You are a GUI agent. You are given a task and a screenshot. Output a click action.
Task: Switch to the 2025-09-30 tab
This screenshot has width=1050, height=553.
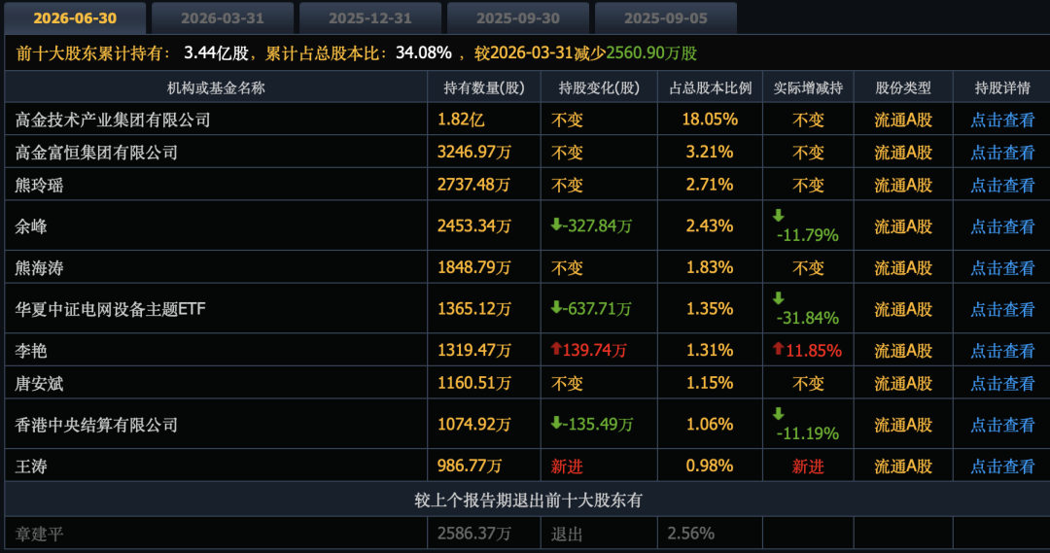[518, 18]
